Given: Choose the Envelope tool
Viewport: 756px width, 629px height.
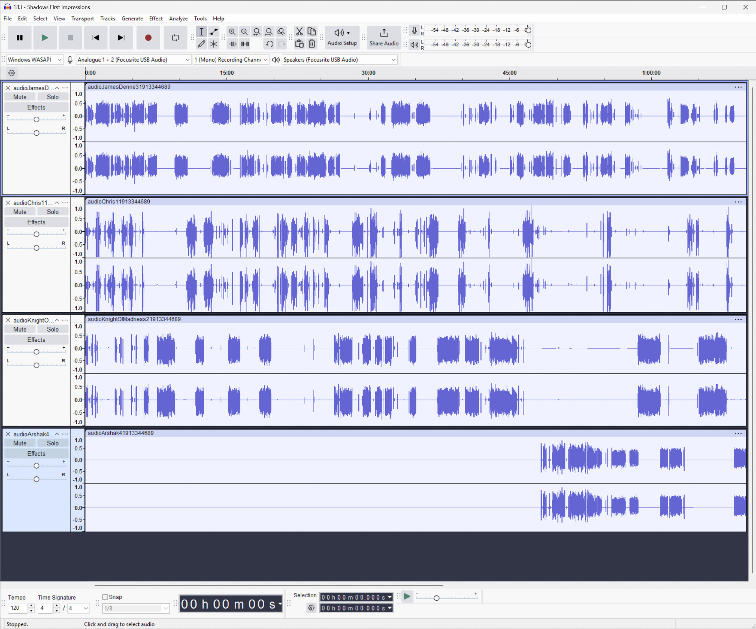Looking at the screenshot, I should tap(214, 32).
